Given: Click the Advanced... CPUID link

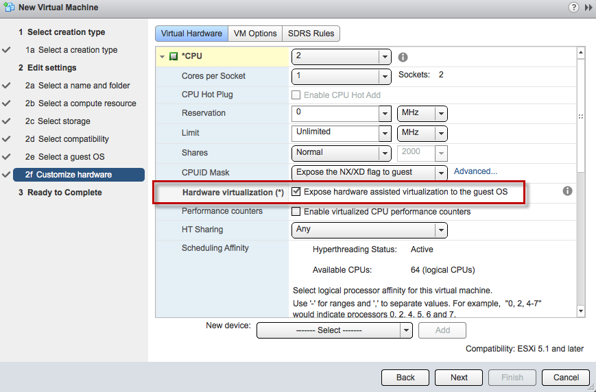Looking at the screenshot, I should point(475,172).
